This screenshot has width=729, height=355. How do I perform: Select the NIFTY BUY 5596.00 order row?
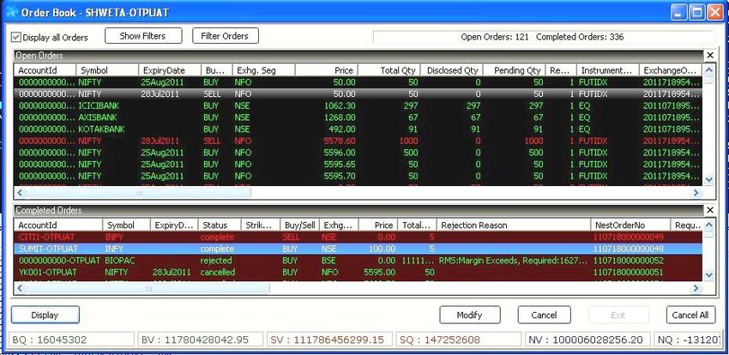358,153
